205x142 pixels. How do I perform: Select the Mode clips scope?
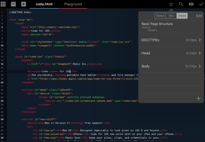click(182, 16)
